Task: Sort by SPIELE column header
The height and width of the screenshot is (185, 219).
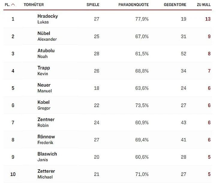Action: 93,5
